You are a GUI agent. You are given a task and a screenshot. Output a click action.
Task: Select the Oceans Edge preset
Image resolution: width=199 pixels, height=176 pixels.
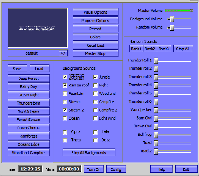[x=28, y=144]
